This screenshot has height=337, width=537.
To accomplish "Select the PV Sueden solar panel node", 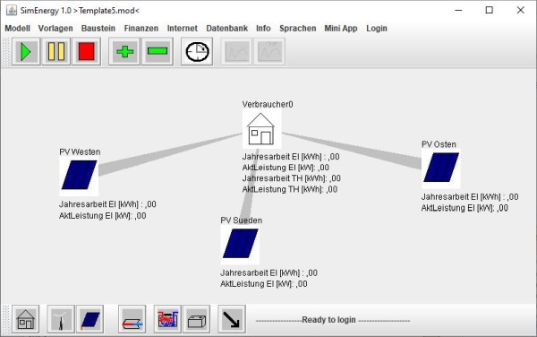I will 240,245.
